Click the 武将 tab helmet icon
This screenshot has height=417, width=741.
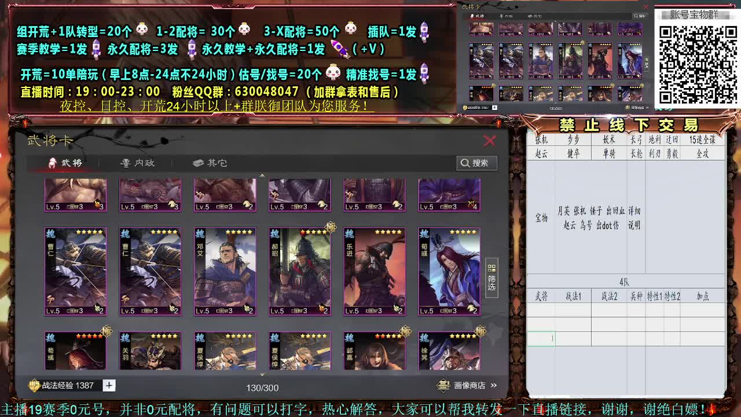pos(53,163)
